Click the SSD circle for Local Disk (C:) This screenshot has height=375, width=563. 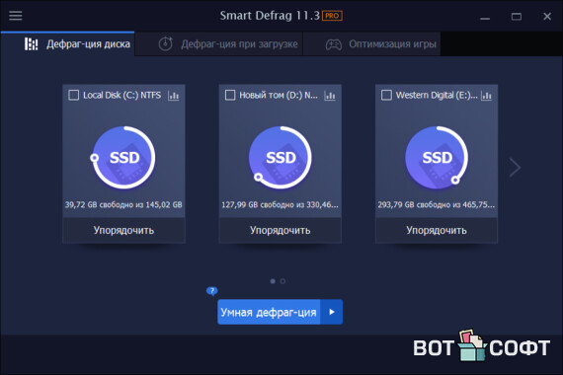[x=123, y=157]
